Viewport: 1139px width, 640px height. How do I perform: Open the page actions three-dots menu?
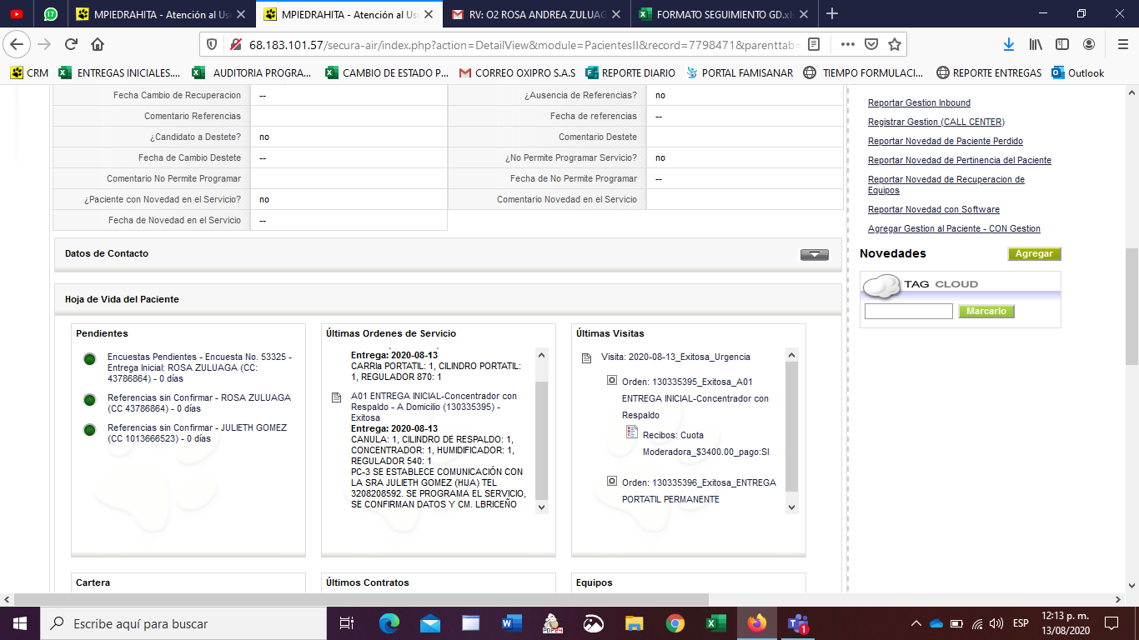point(847,44)
